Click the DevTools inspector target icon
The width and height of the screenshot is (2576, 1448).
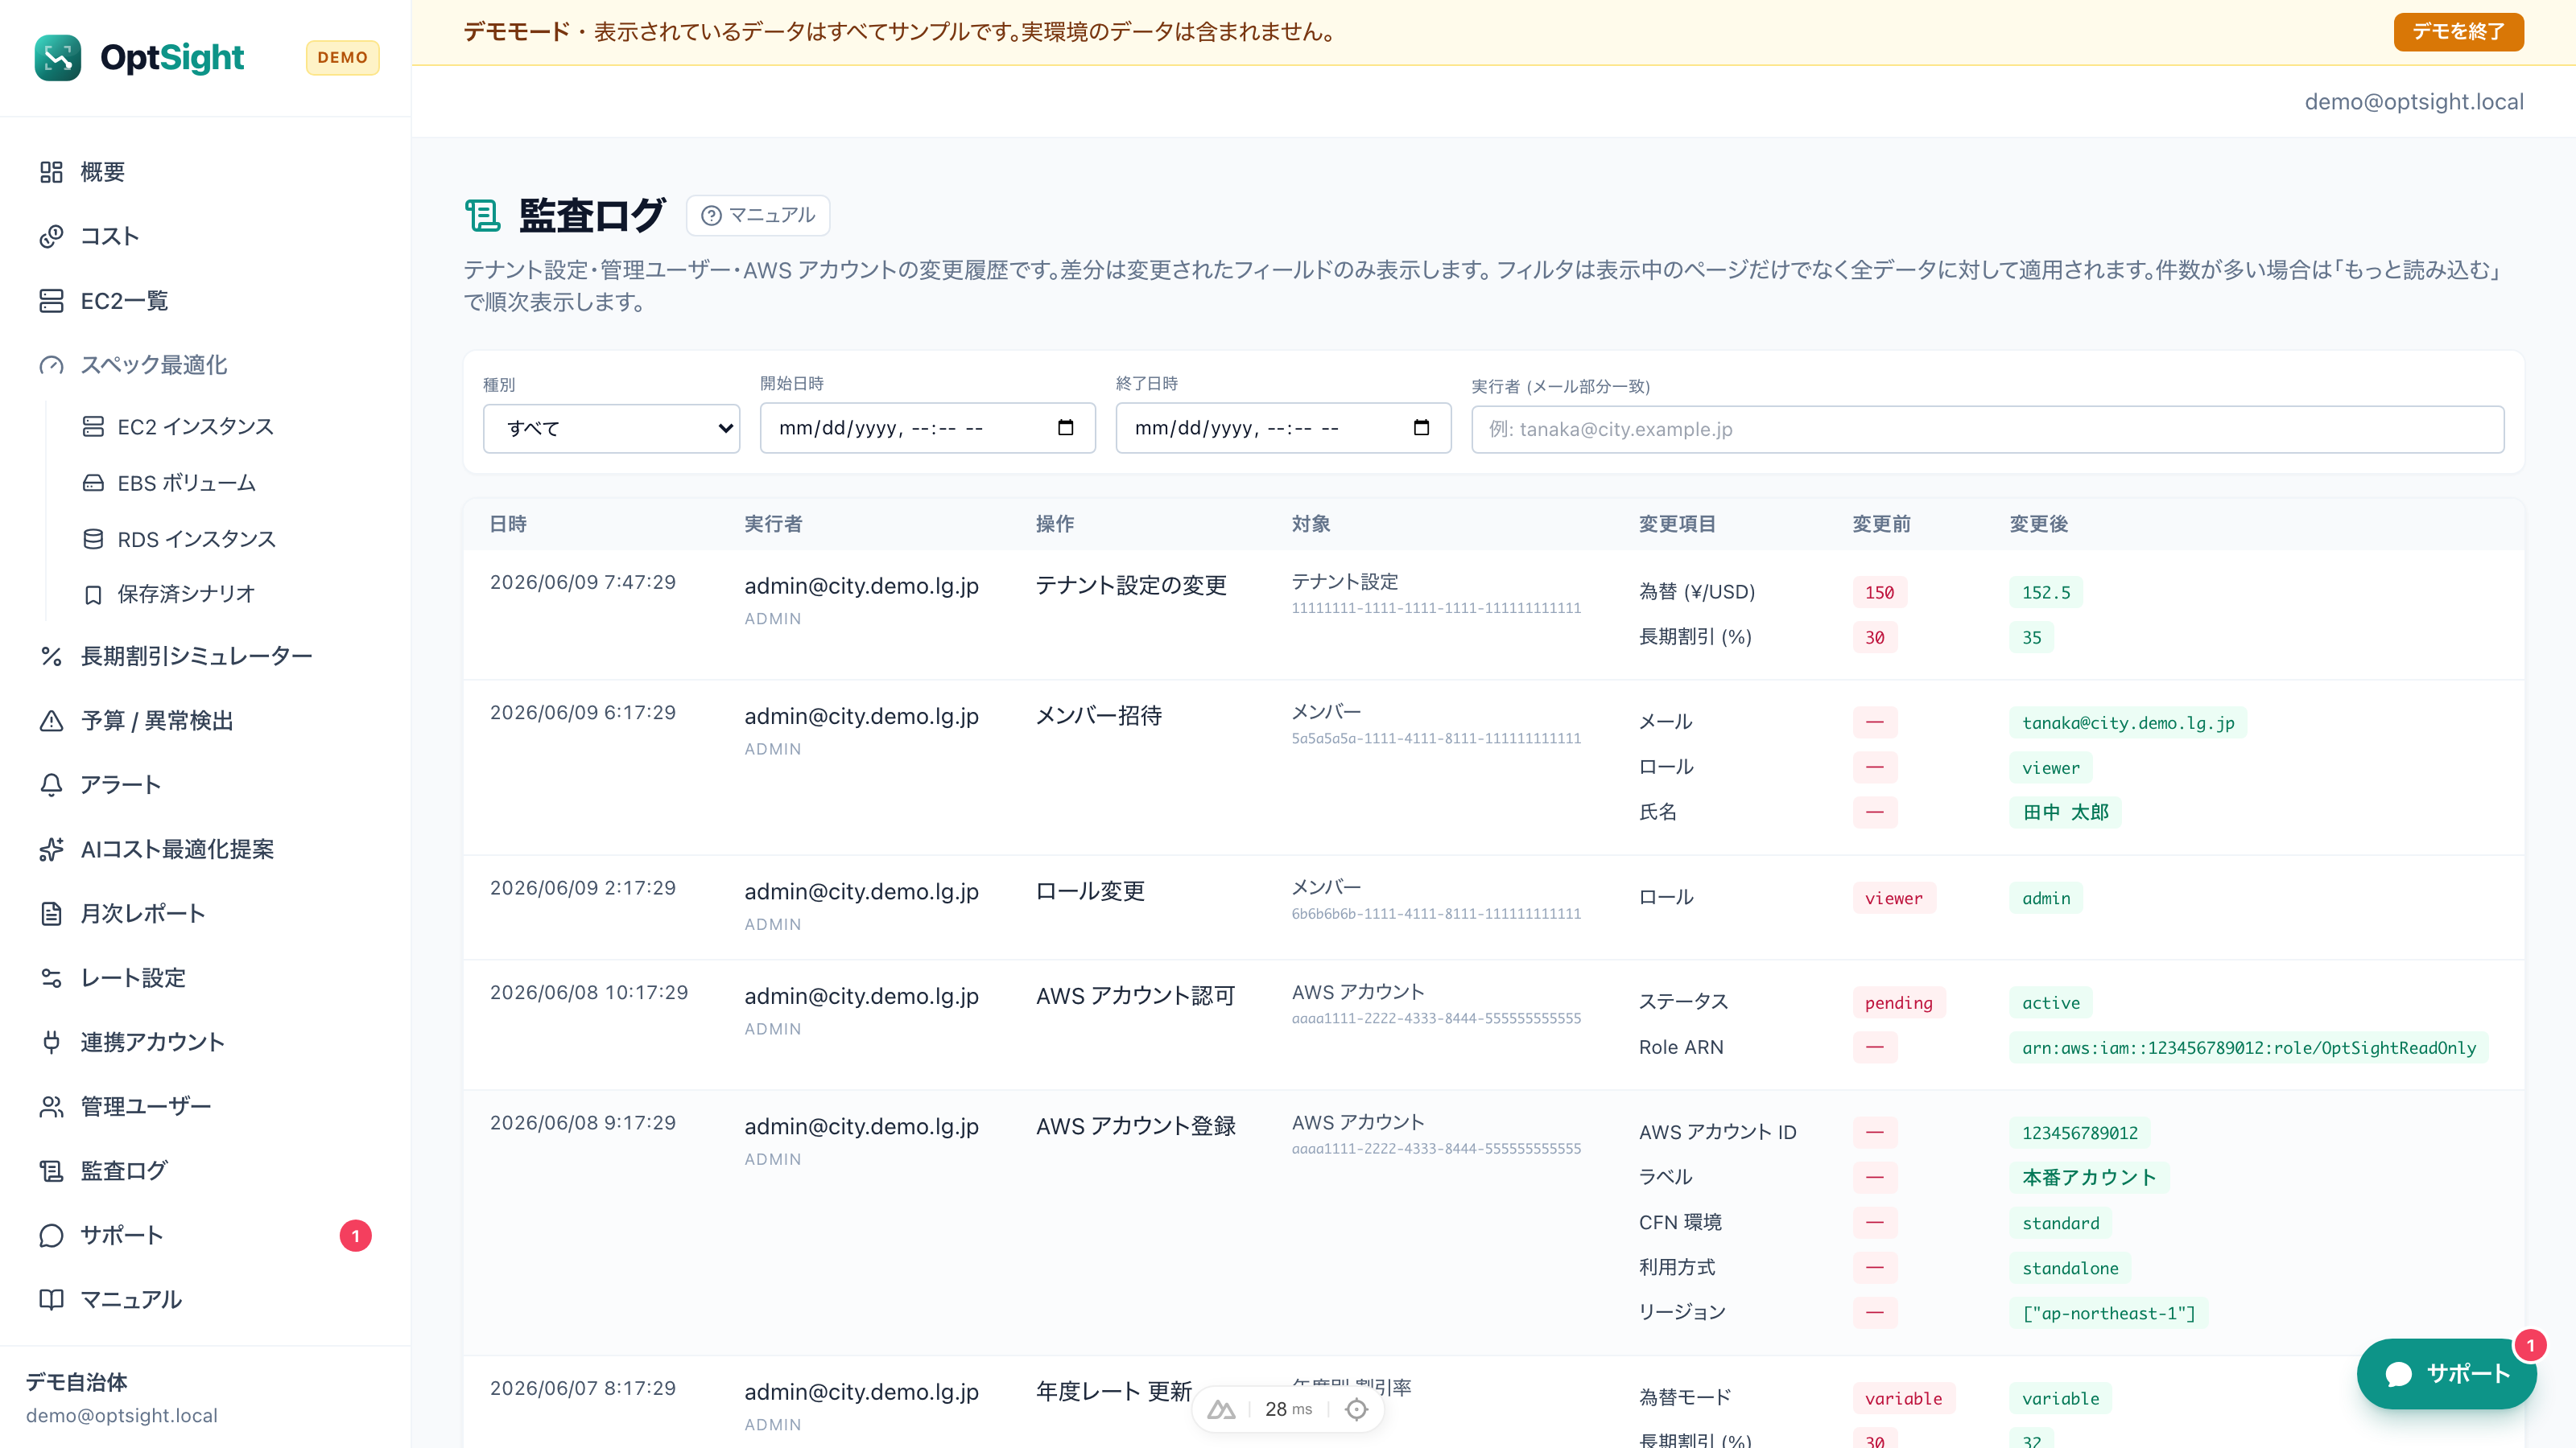[1356, 1409]
